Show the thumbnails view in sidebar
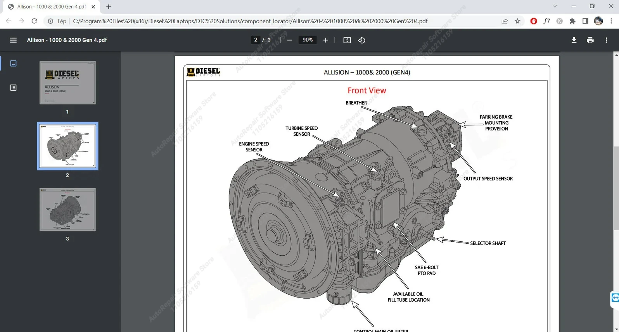Viewport: 619px width, 332px height. coord(13,63)
